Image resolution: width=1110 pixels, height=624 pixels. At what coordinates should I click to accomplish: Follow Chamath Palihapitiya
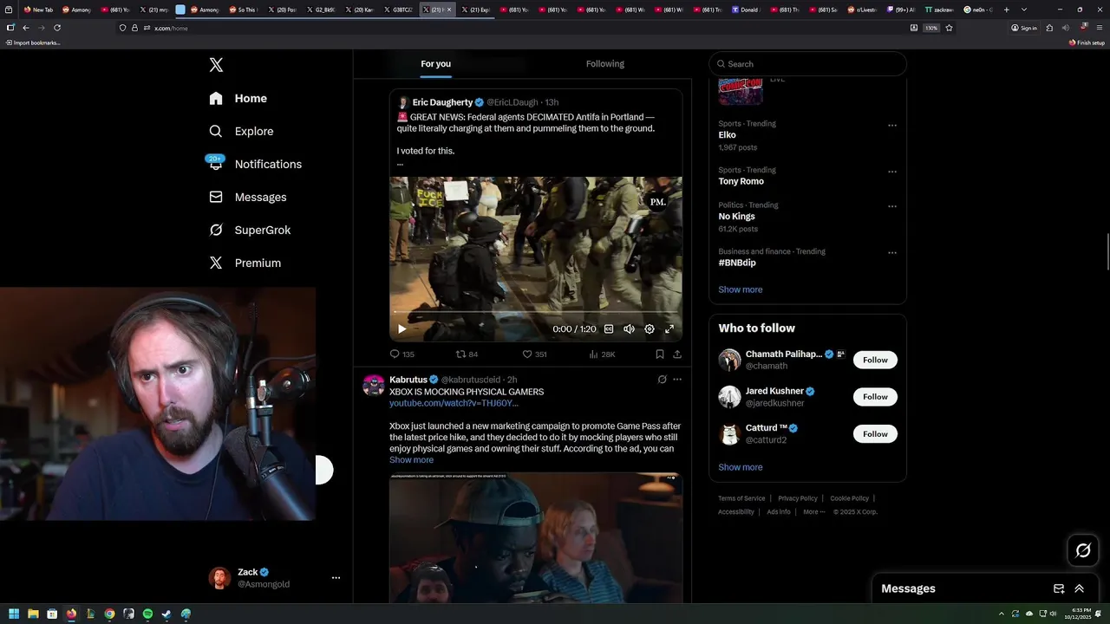(x=875, y=360)
